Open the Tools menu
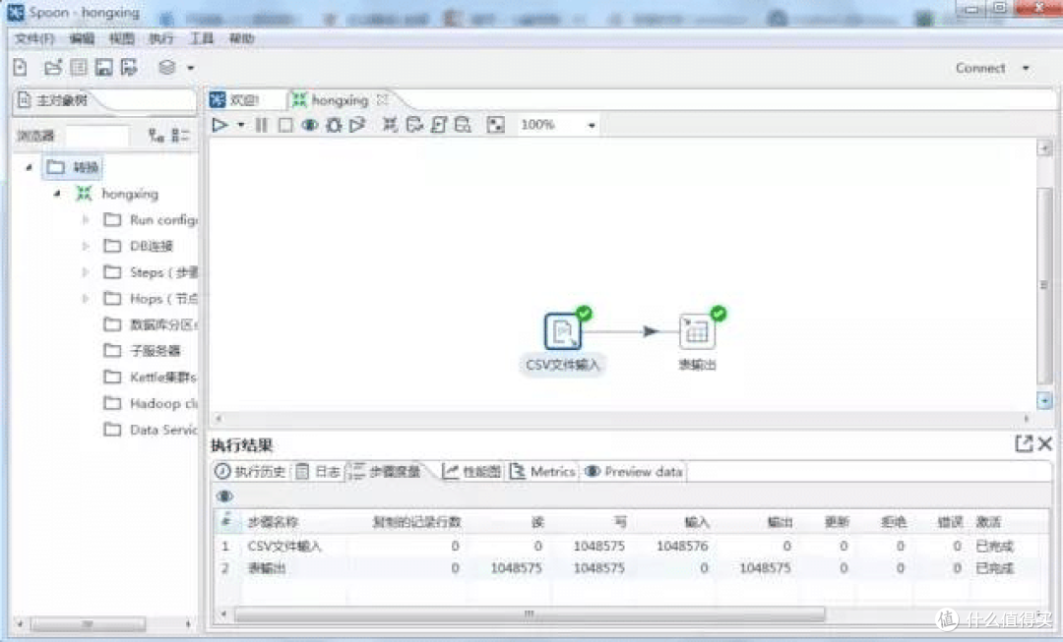The image size is (1063, 642). click(202, 38)
